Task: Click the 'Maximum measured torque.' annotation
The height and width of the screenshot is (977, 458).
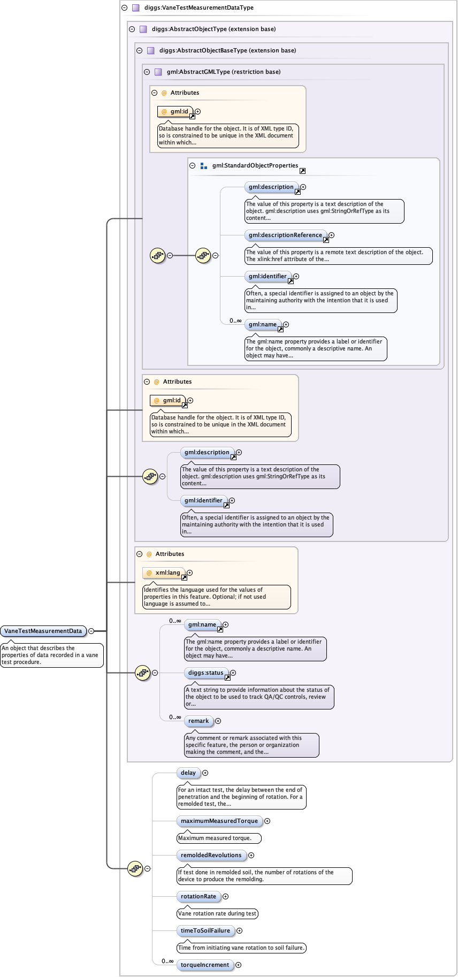Action: (x=219, y=838)
